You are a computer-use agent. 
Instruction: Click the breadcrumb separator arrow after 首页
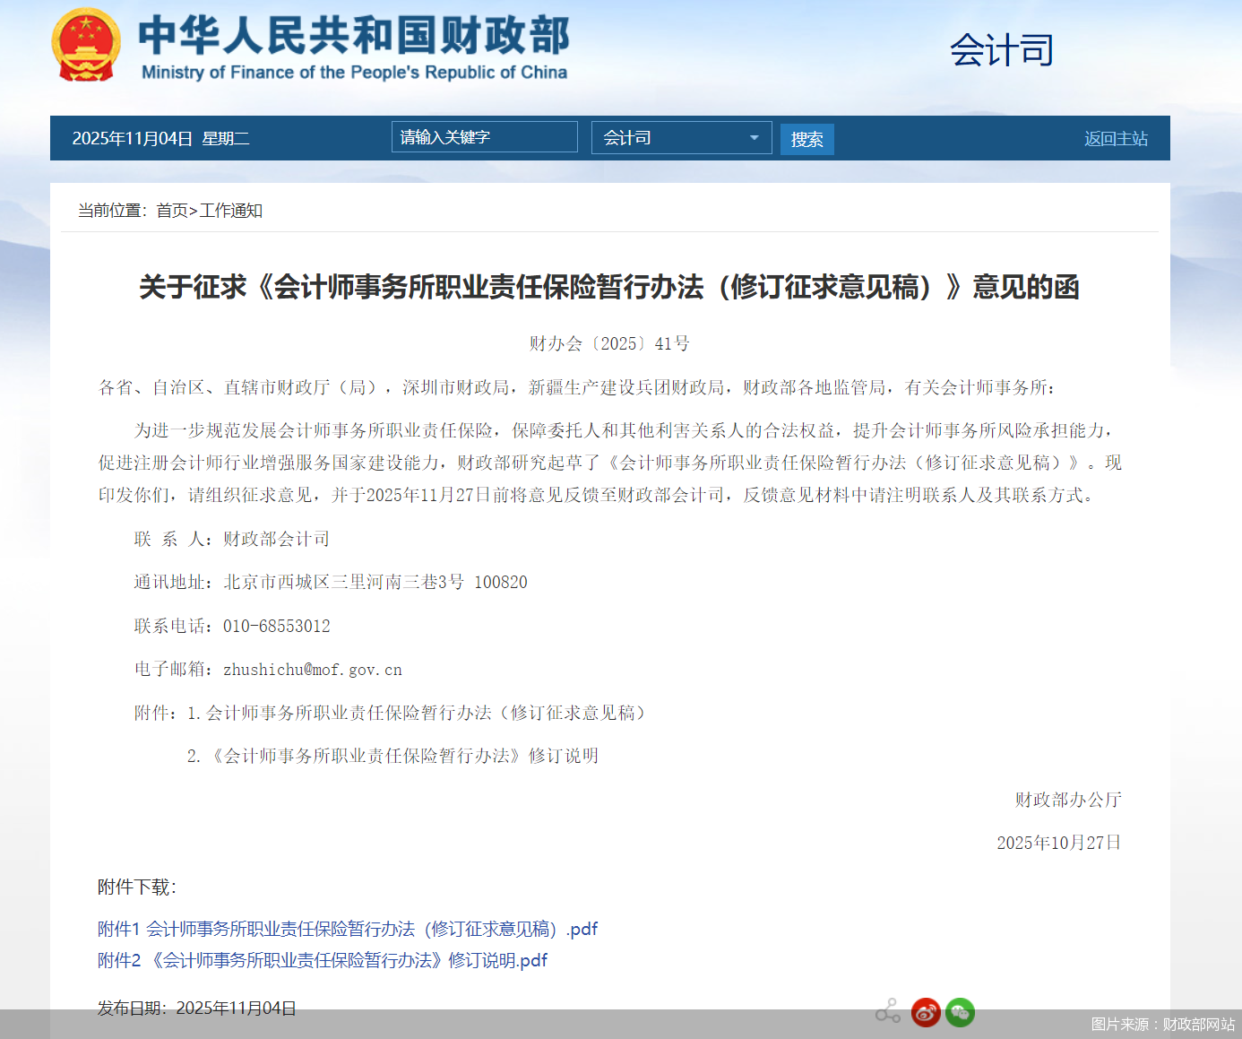(194, 211)
